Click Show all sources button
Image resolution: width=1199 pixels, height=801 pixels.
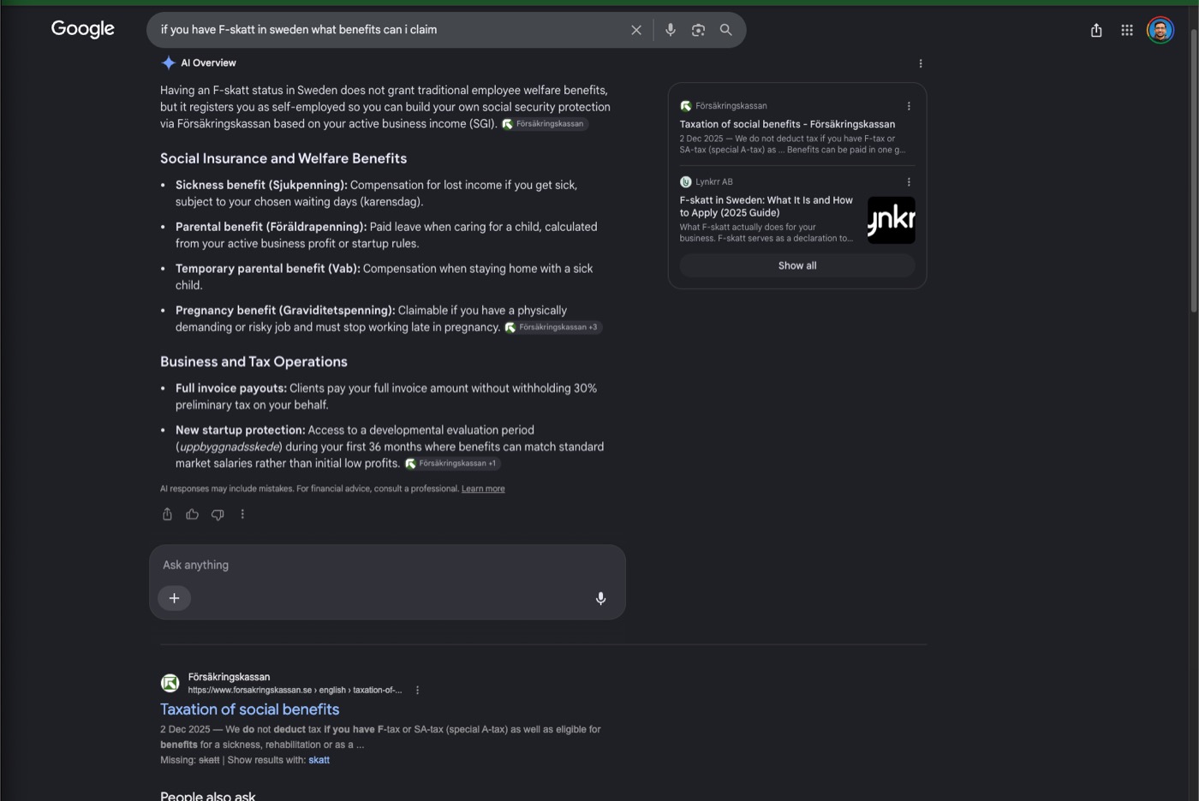(797, 265)
